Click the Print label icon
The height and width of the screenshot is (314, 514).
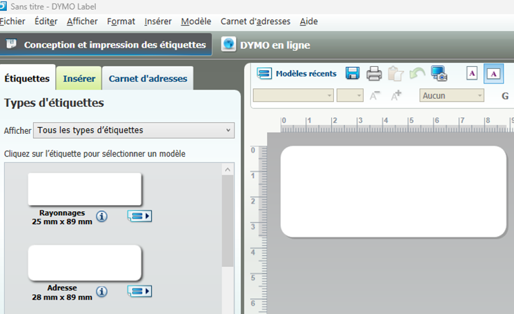point(374,73)
